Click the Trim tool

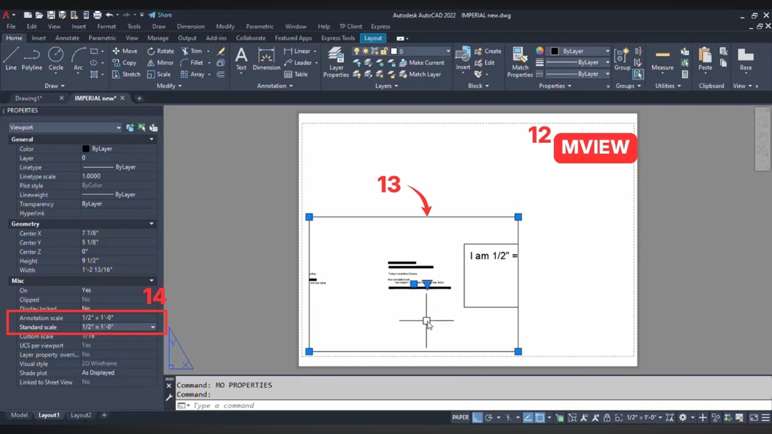192,51
